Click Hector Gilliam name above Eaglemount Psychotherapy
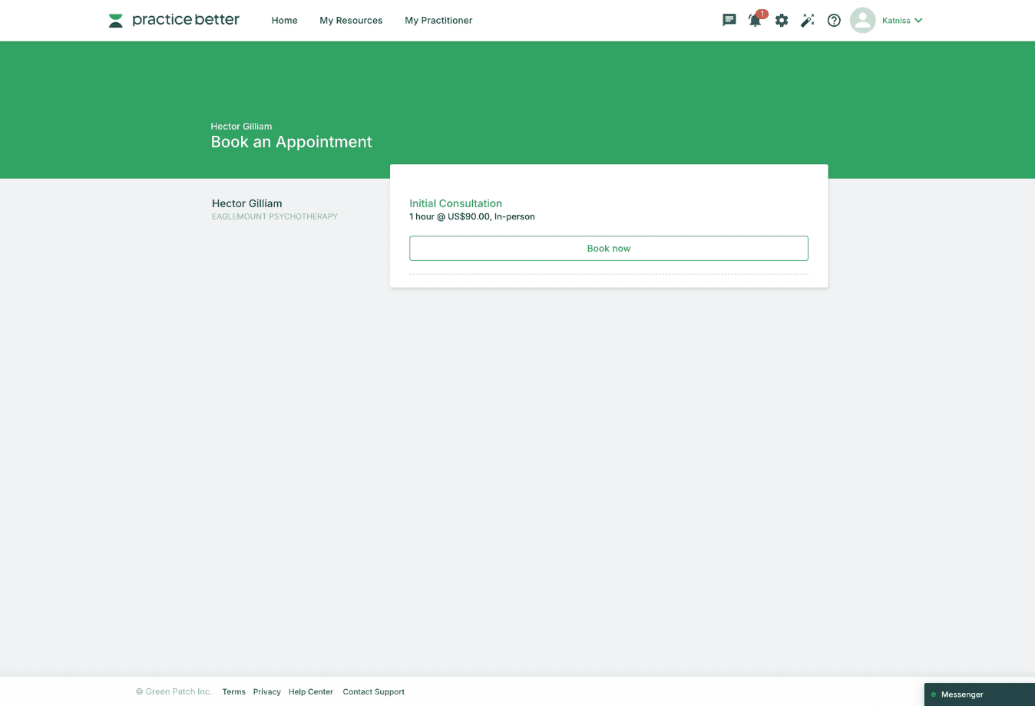This screenshot has height=706, width=1035. point(246,203)
